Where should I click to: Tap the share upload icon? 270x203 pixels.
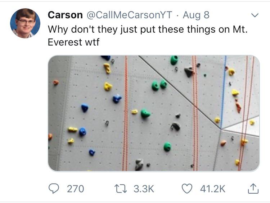[253, 188]
